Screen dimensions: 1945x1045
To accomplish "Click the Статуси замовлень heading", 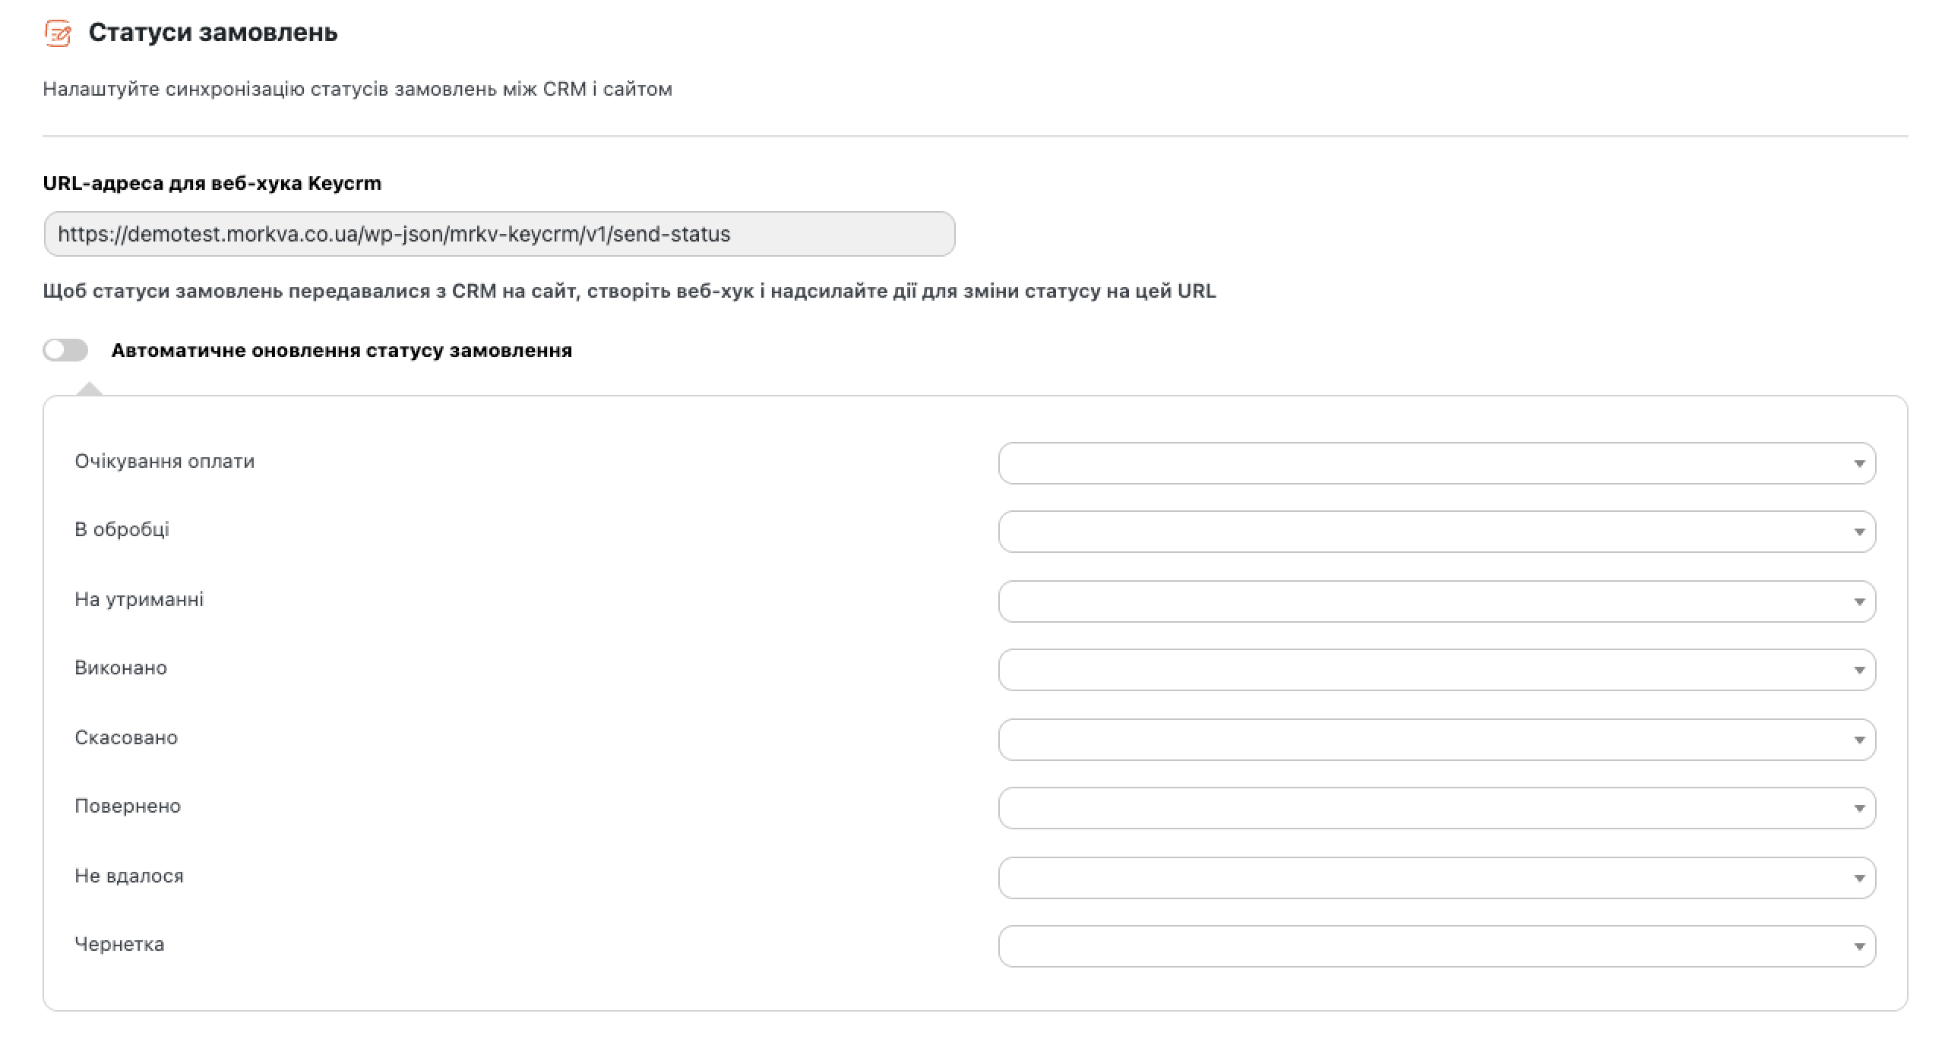I will point(213,33).
